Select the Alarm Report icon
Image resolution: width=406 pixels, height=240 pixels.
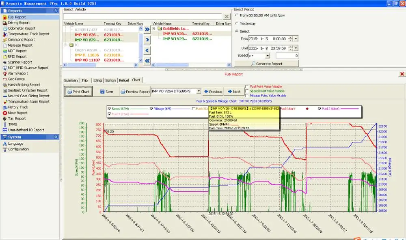coord(5,73)
